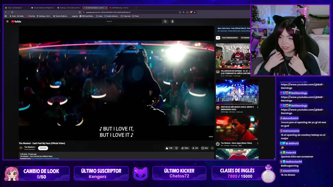Click the video title 'Can't Feel My Face'
This screenshot has width=333, height=187.
coord(42,143)
